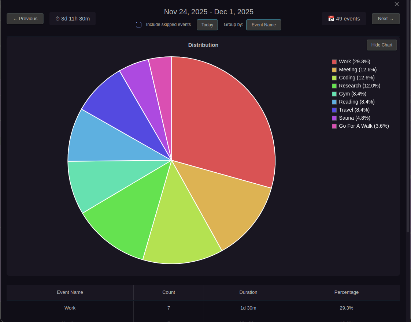The width and height of the screenshot is (411, 322).
Task: Toggle the Go For A Walk legend entry
Action: coord(363,126)
